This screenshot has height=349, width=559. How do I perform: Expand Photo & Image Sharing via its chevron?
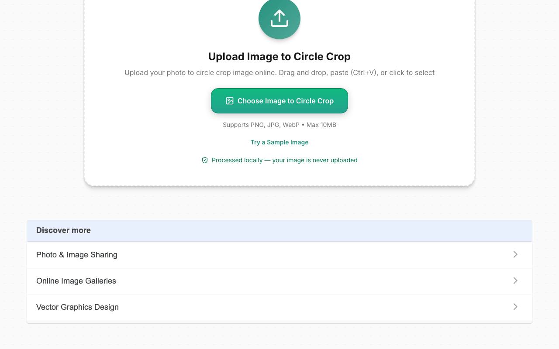[x=515, y=254]
